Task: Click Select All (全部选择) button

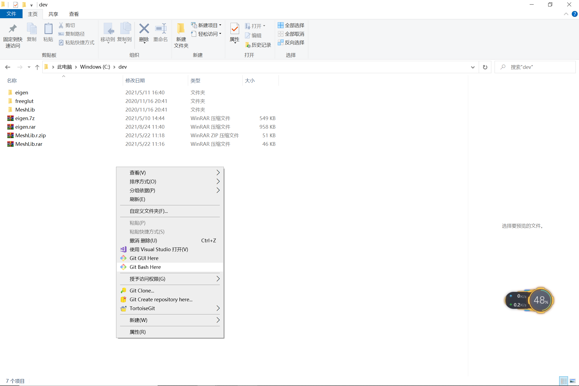Action: [291, 25]
